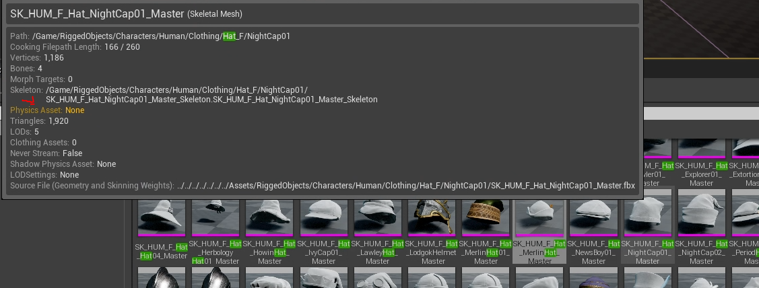Open the HowinHat Master skeletal mesh
The width and height of the screenshot is (759, 288).
coord(269,231)
